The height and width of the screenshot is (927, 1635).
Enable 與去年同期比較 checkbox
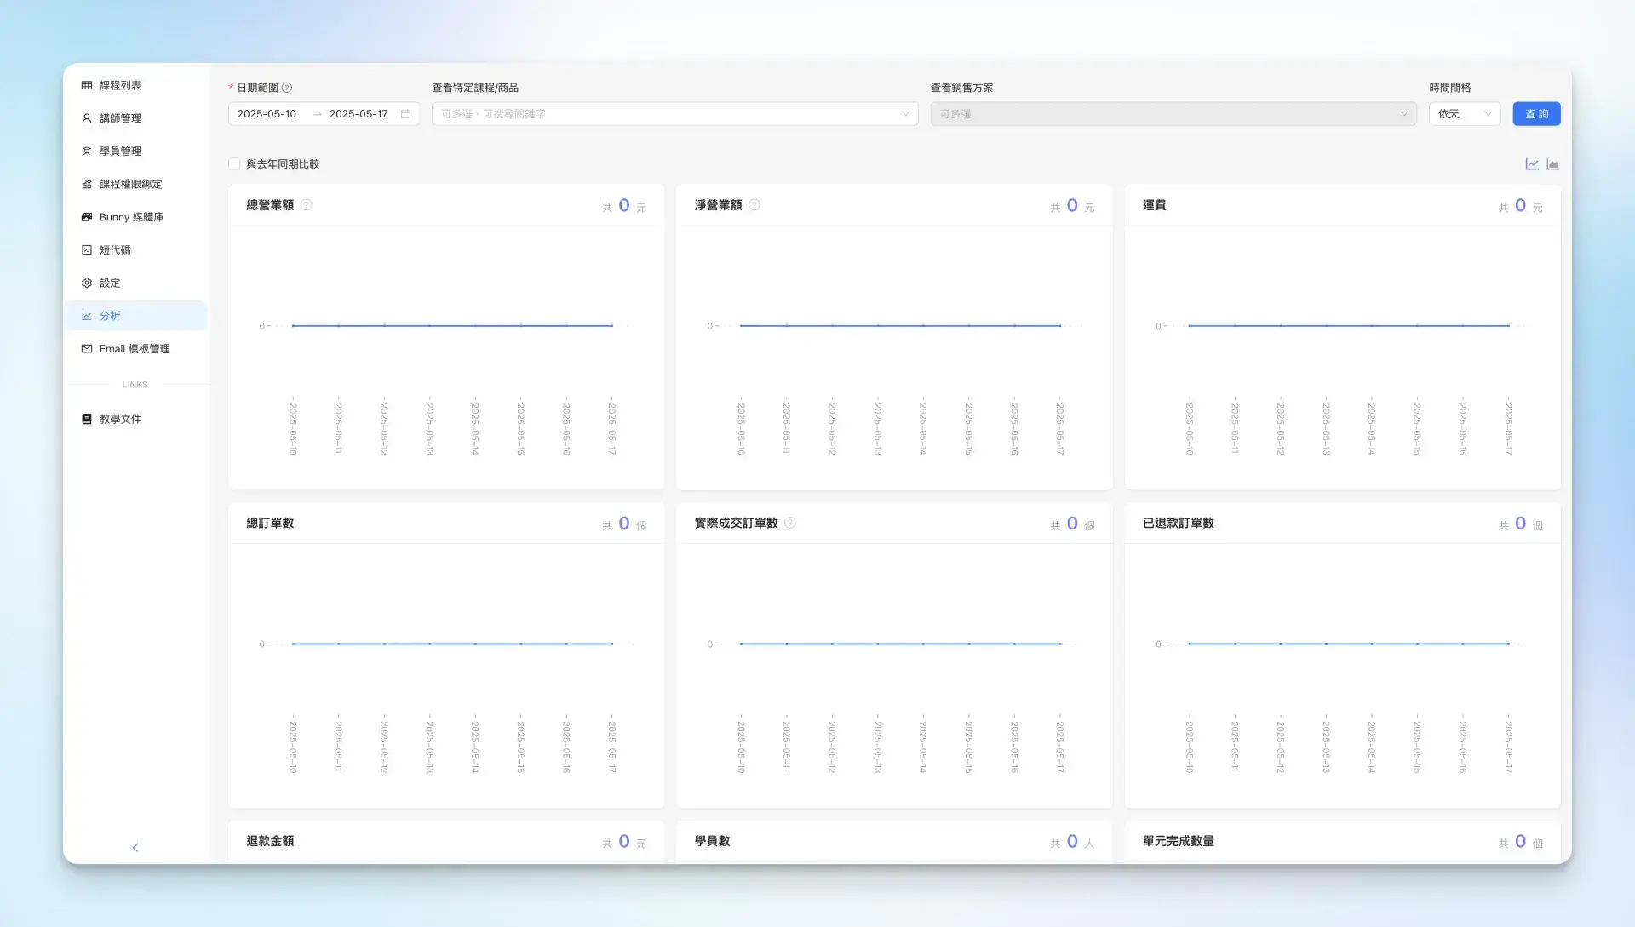(x=235, y=164)
